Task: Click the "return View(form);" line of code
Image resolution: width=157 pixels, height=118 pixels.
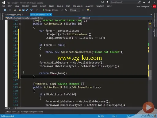Action: tap(53, 73)
